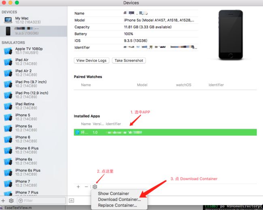
Task: Click the iOS version value 9.3.5 (13G36)
Action: tap(136, 41)
